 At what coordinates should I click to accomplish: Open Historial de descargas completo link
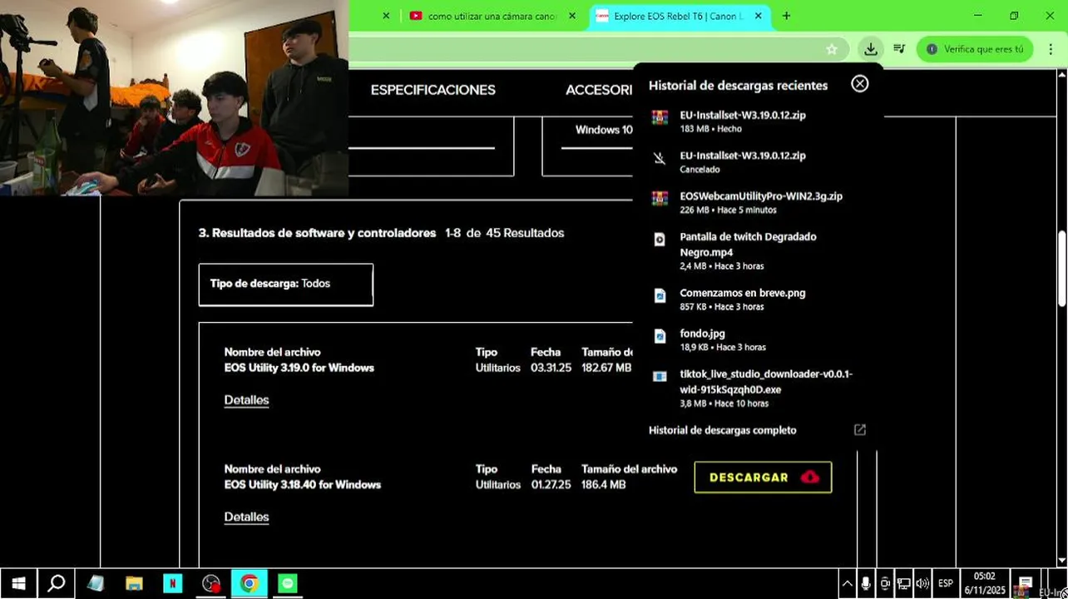click(x=723, y=430)
